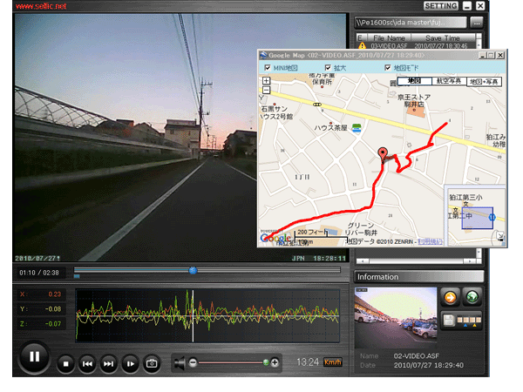Screen dimensions: 523x392
Task: Stop the video playback
Action: (65, 363)
